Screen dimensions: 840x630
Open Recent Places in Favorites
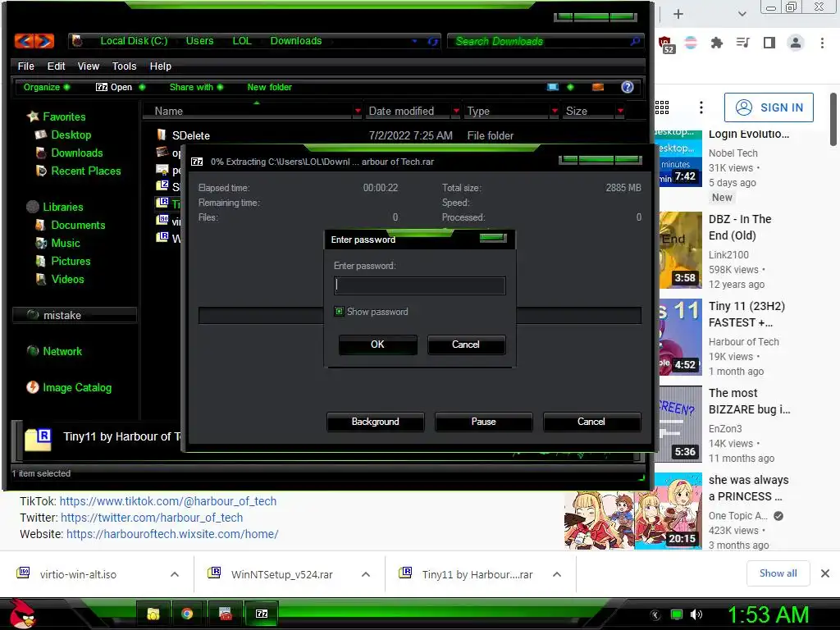tap(85, 171)
